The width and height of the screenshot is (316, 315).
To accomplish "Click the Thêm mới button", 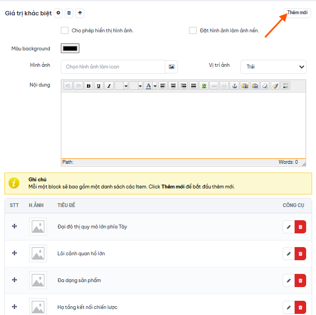I will (x=297, y=13).
